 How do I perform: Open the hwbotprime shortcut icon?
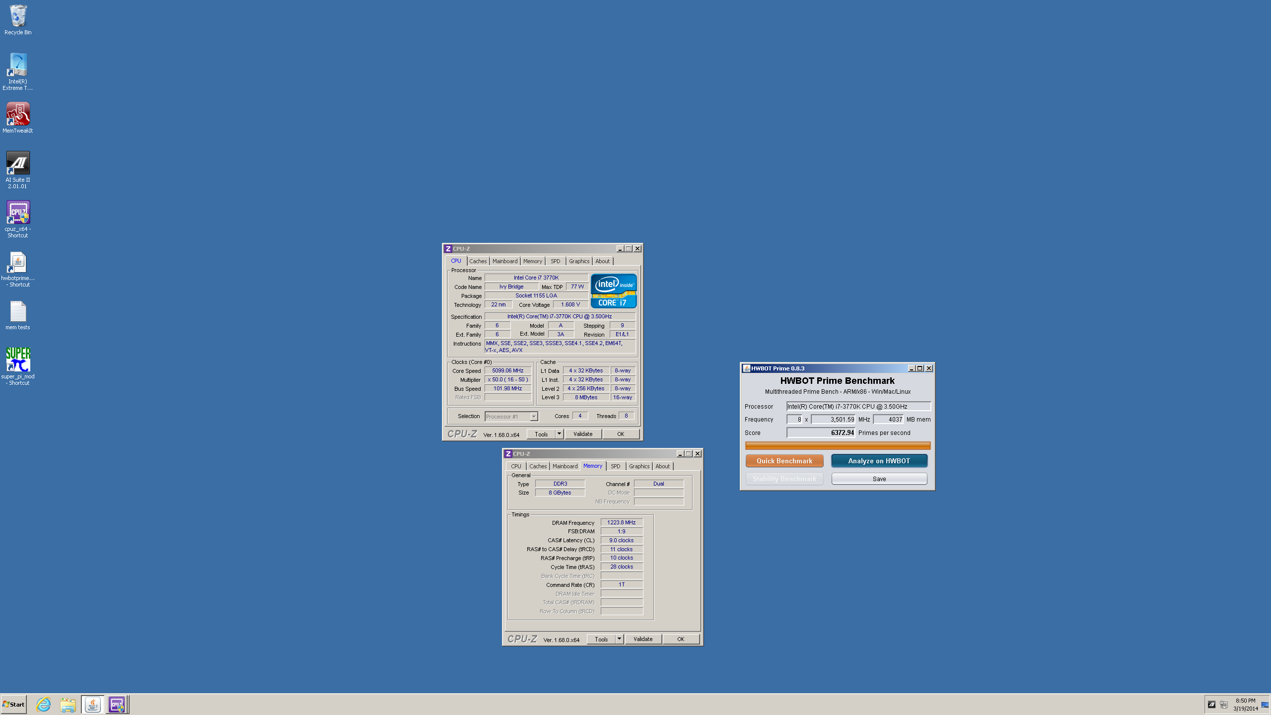tap(18, 269)
